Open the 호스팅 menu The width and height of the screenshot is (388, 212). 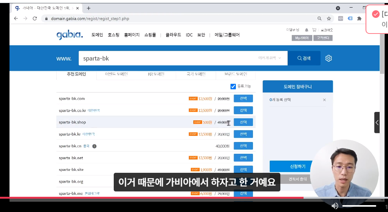click(x=114, y=35)
